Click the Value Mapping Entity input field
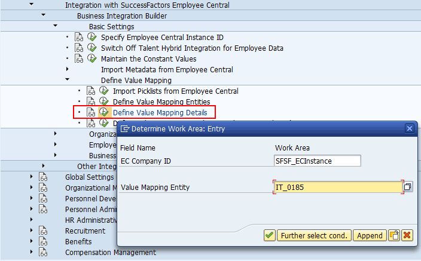This screenshot has height=261, width=421. click(x=338, y=188)
